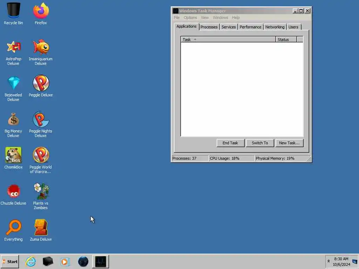Viewport: 359px width, 269px height.
Task: Show hidden tray icons arrow
Action: click(328, 261)
